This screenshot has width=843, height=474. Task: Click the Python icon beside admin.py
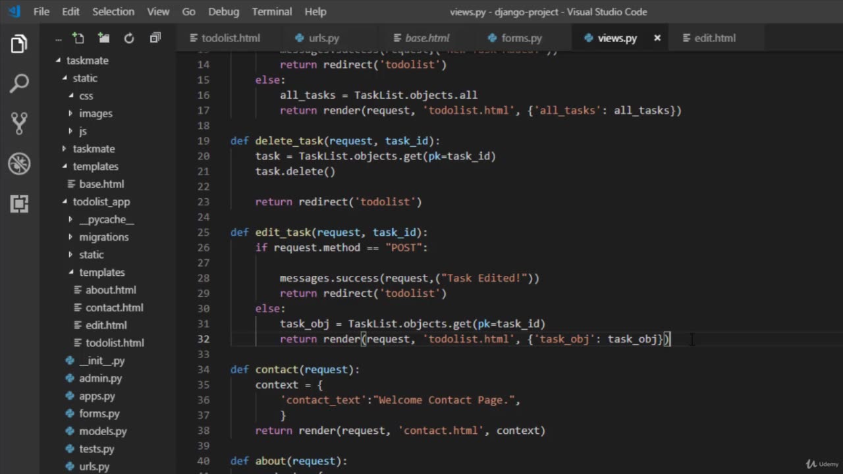click(70, 379)
